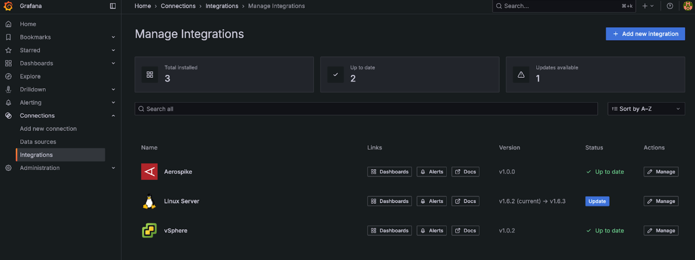695x260 pixels.
Task: Open the Sort by A–Z dropdown
Action: click(646, 109)
